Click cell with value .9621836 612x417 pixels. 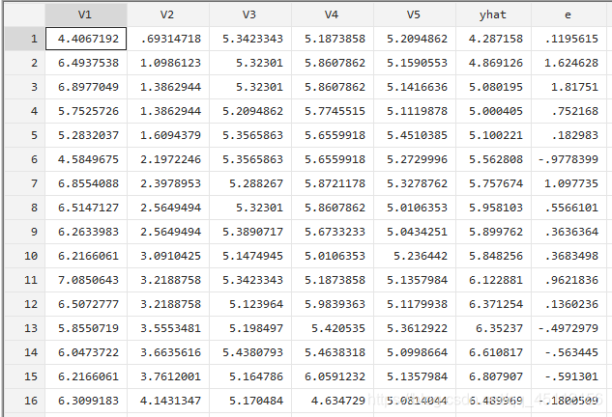tap(568, 280)
